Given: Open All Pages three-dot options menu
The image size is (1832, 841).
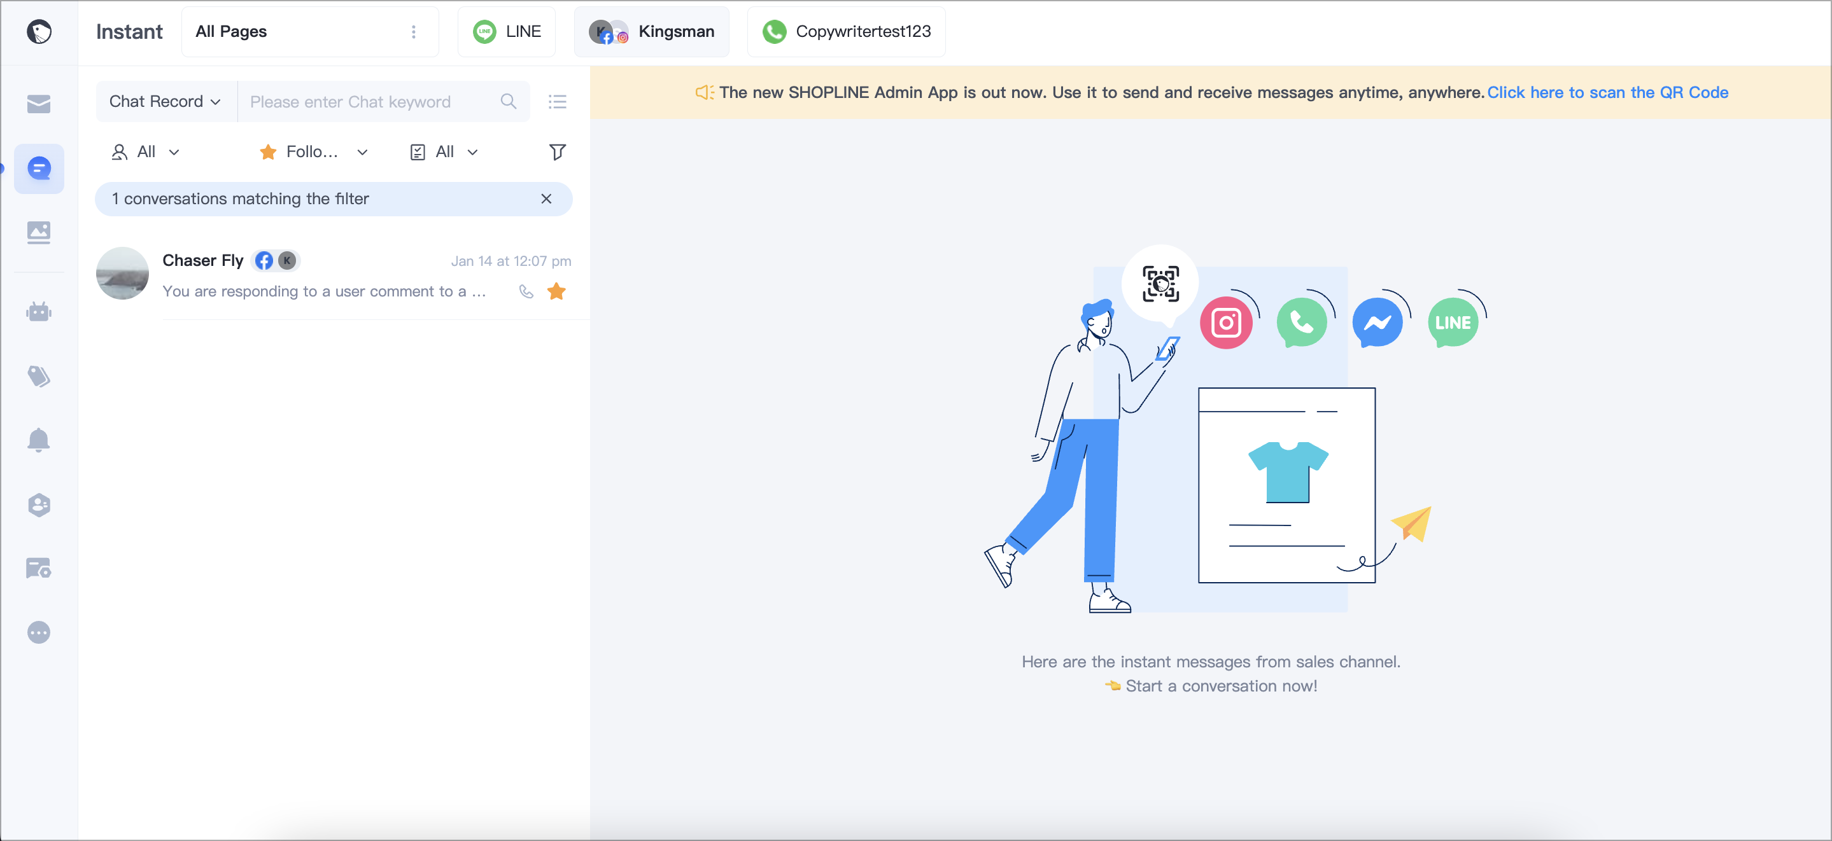Looking at the screenshot, I should tap(413, 31).
